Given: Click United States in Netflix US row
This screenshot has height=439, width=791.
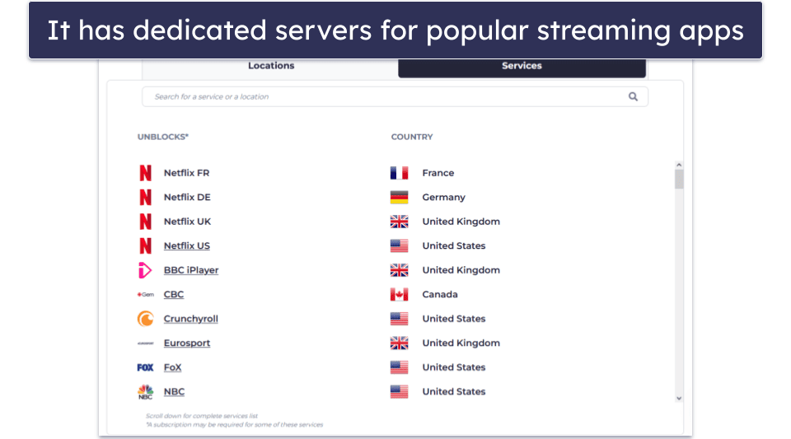Looking at the screenshot, I should coord(453,245).
